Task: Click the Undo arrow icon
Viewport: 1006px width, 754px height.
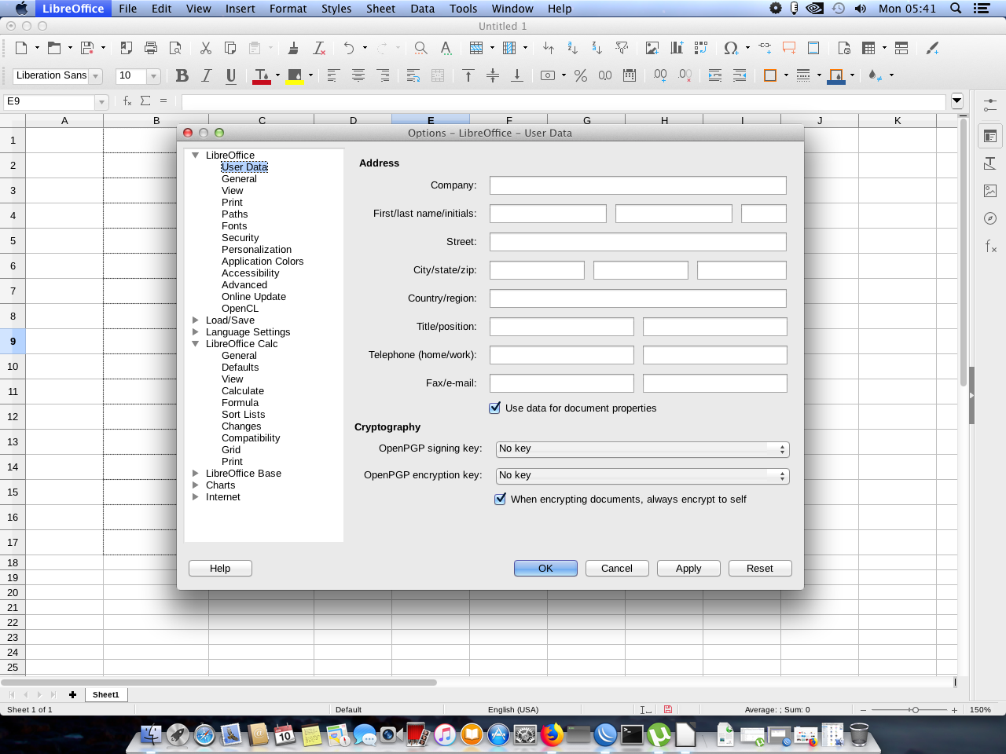Action: (349, 48)
